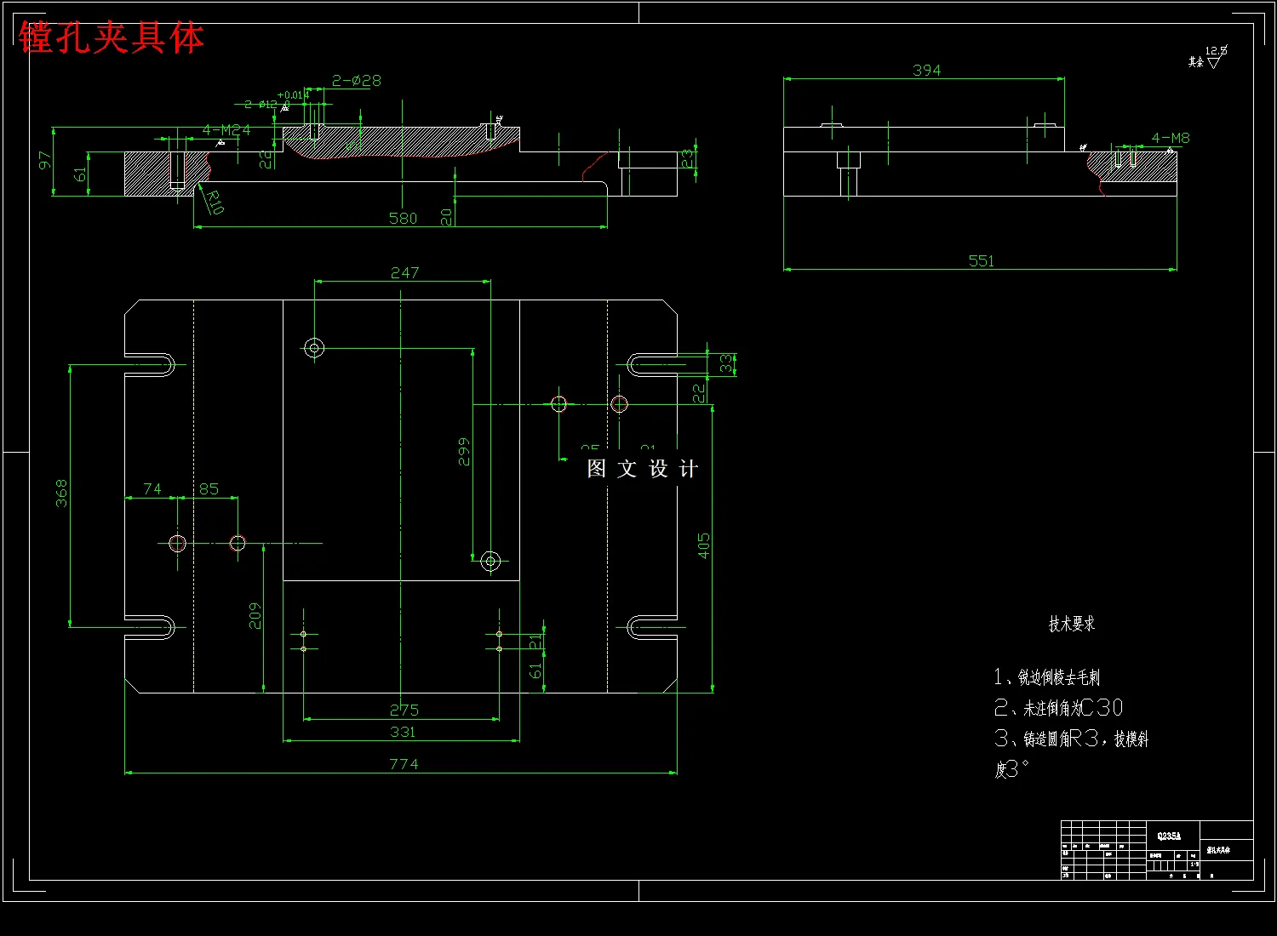Select the 12.5 surface roughness value

(1216, 51)
